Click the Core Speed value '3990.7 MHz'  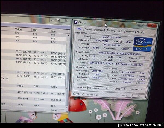click(98, 71)
